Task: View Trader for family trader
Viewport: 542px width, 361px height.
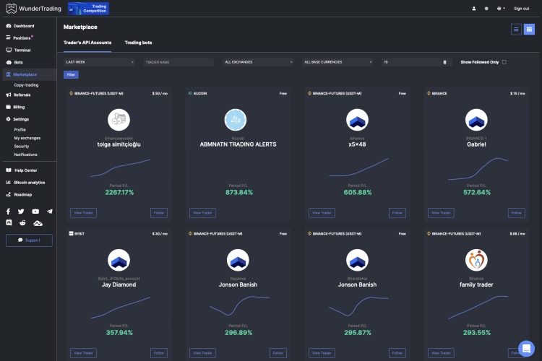Action: point(441,353)
